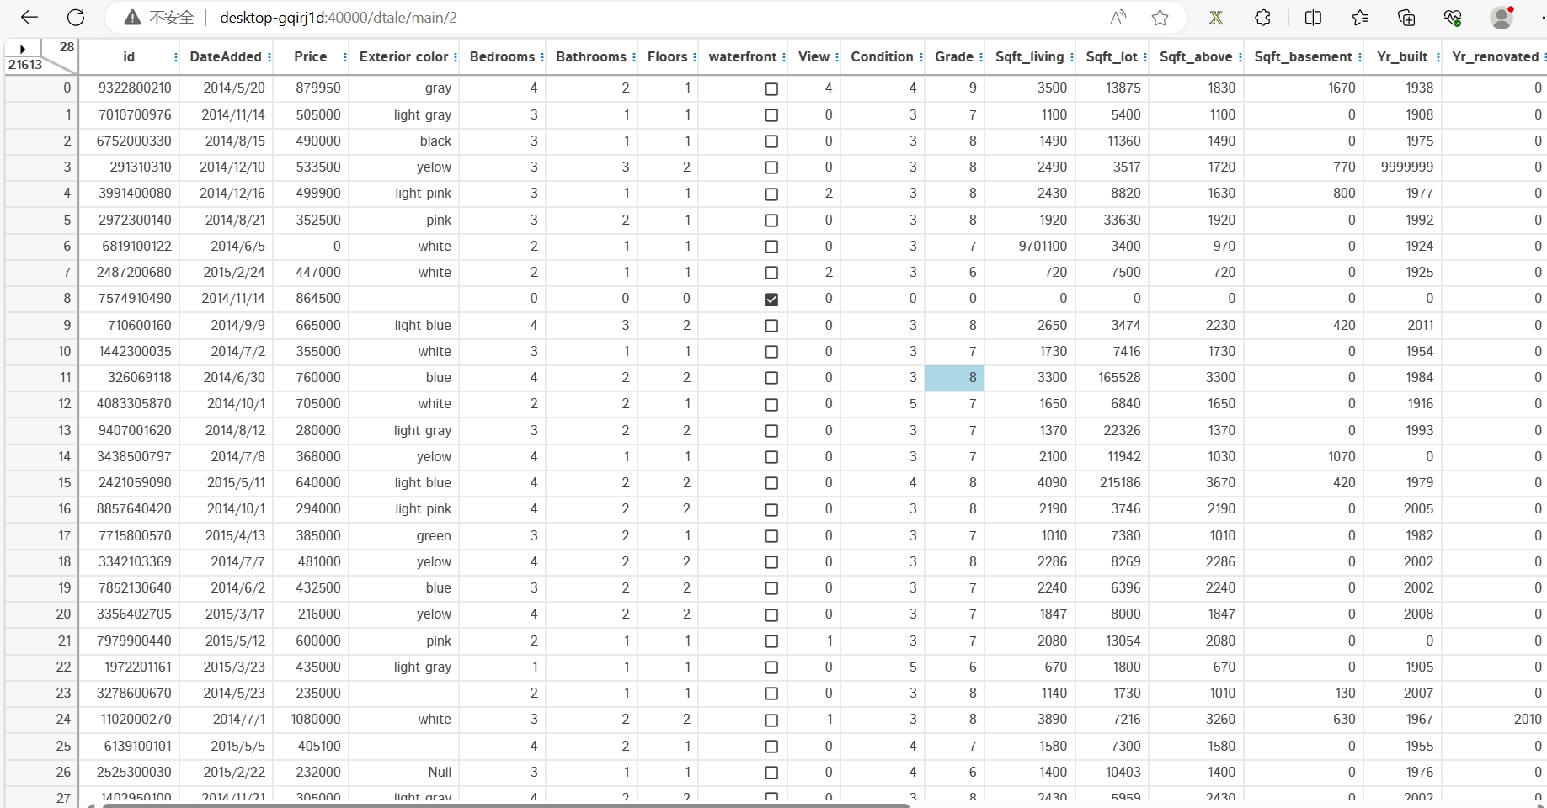Select Yr_renovated cell 2010
This screenshot has height=808, width=1547.
pos(1495,720)
